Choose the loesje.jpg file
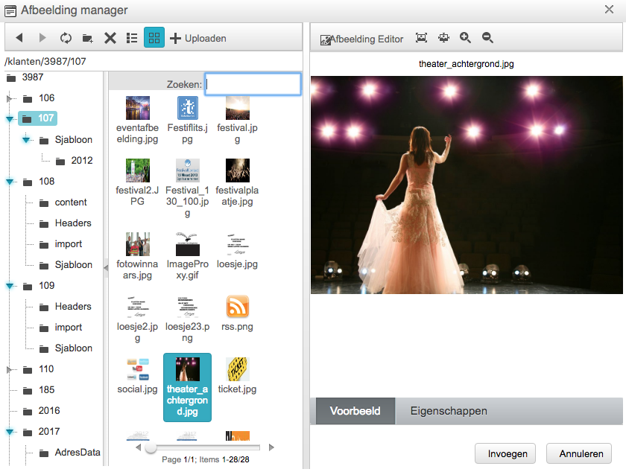This screenshot has width=626, height=472. point(237,251)
